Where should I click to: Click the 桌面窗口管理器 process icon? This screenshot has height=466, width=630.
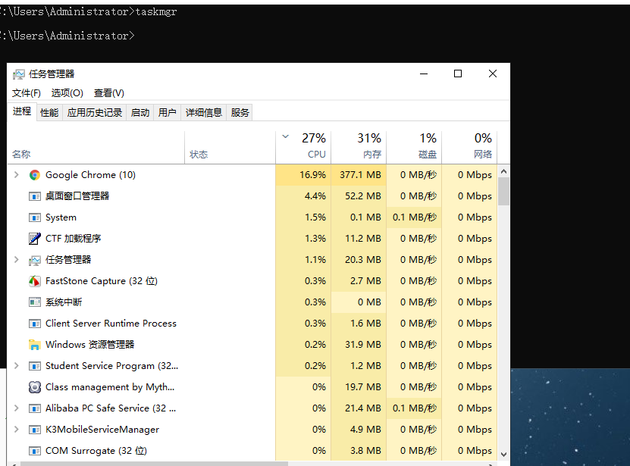click(x=35, y=196)
